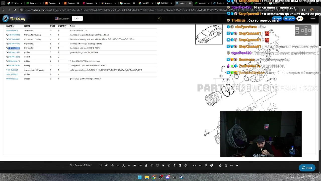Open the Mitsubishi catalog icon in footer

(124, 165)
